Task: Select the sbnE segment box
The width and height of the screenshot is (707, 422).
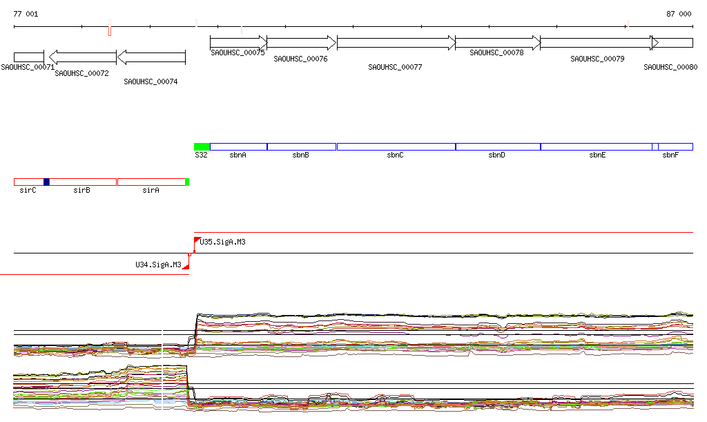Action: pyautogui.click(x=596, y=146)
